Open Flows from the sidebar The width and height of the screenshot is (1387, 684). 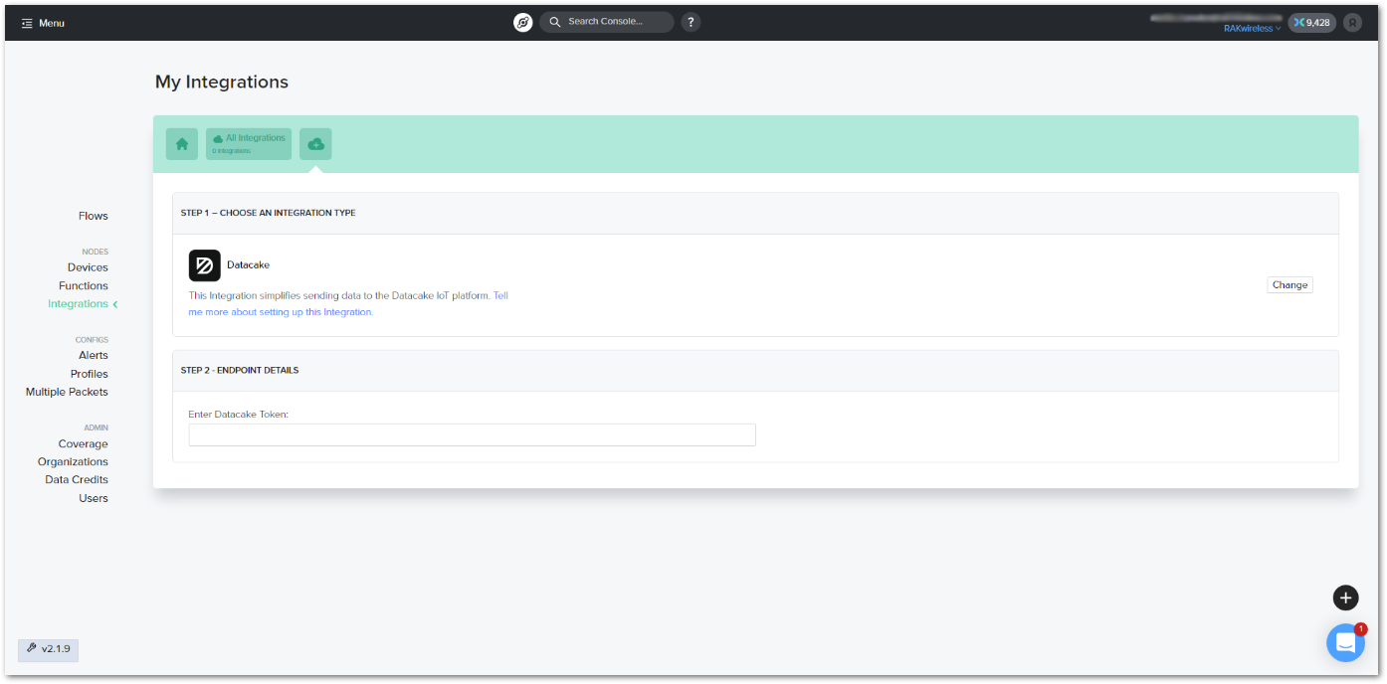tap(94, 216)
